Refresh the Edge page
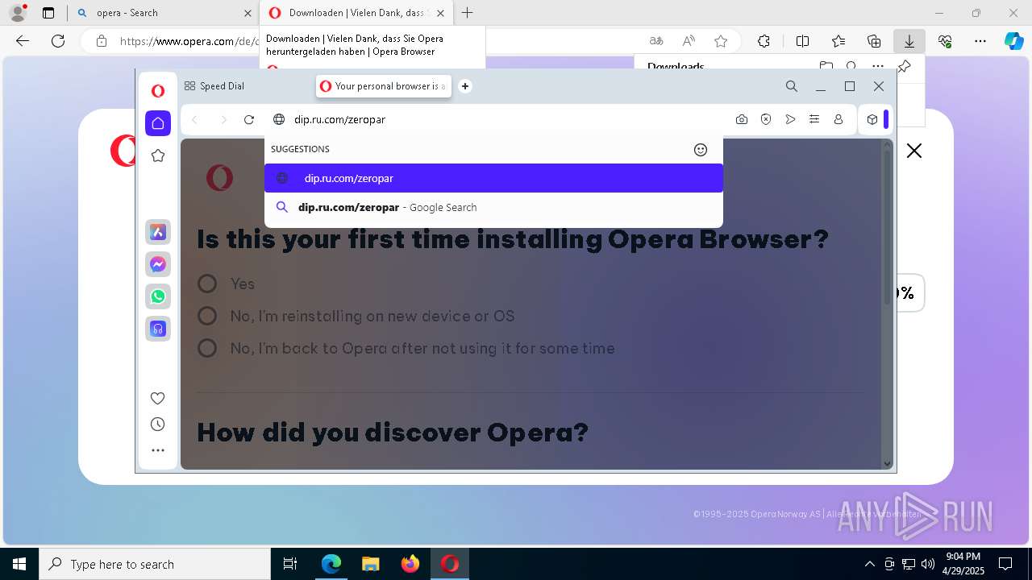The image size is (1032, 580). click(x=58, y=41)
